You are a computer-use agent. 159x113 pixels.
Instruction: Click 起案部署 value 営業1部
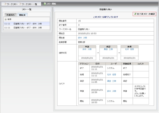[x=82, y=42]
